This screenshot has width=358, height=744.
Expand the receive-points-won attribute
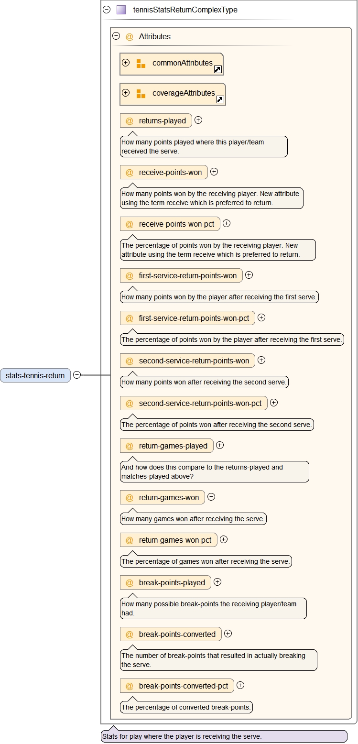click(214, 172)
